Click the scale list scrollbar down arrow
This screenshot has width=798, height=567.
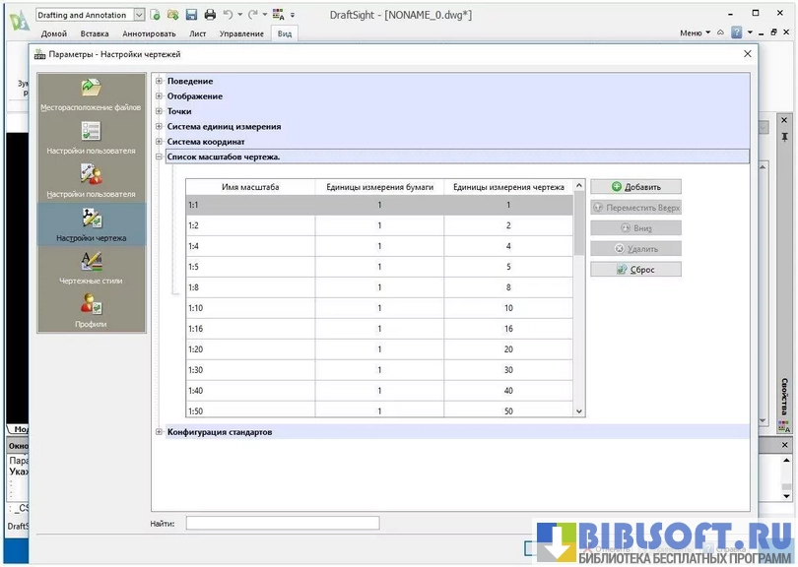(579, 410)
